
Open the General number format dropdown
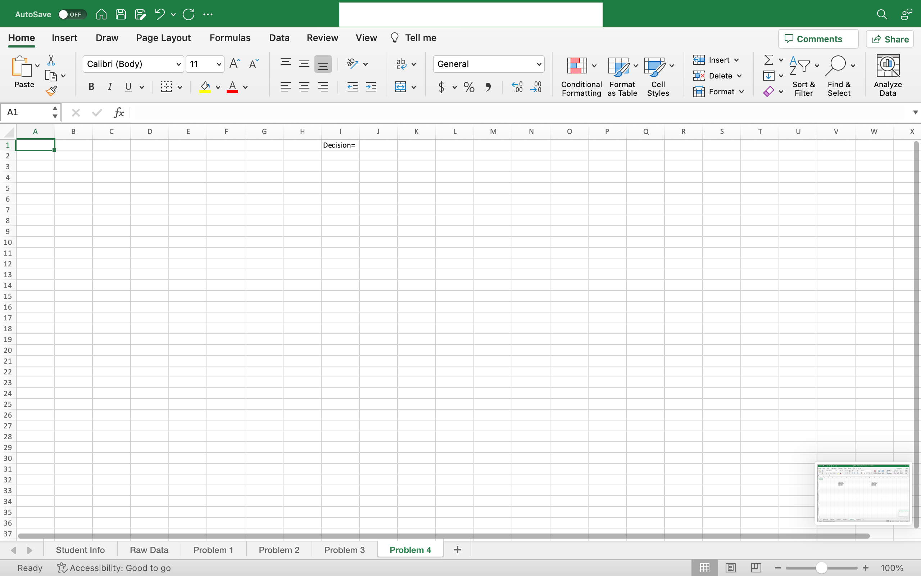tap(539, 64)
